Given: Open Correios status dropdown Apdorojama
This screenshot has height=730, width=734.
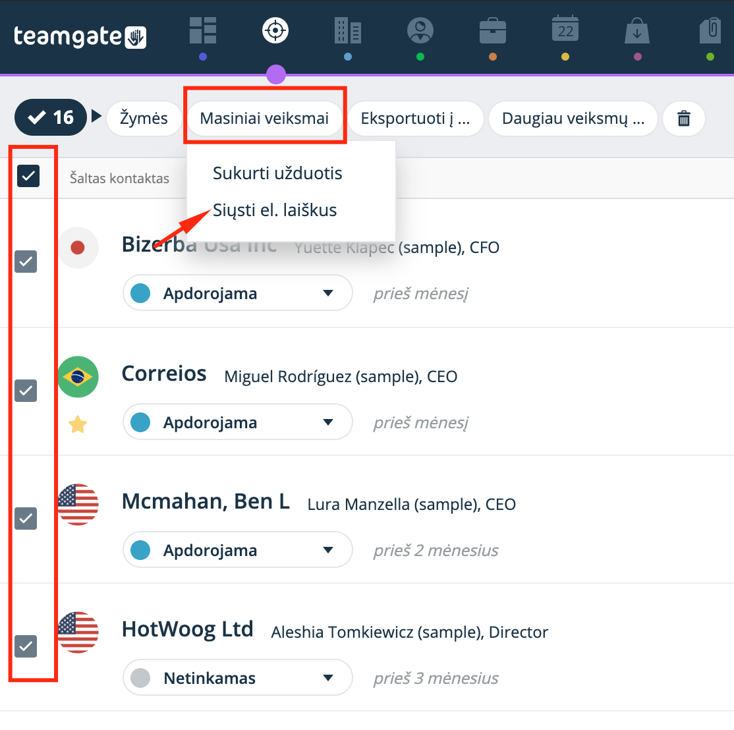Looking at the screenshot, I should point(238,422).
